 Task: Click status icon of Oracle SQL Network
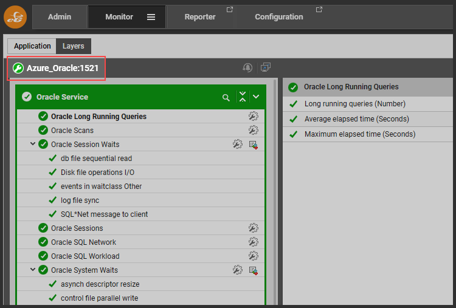tap(43, 242)
